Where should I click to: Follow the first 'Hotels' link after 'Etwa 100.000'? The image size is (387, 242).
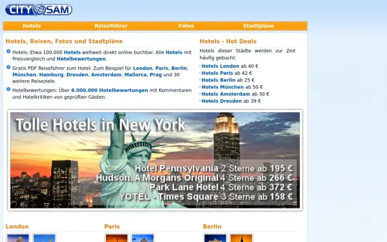pos(72,52)
